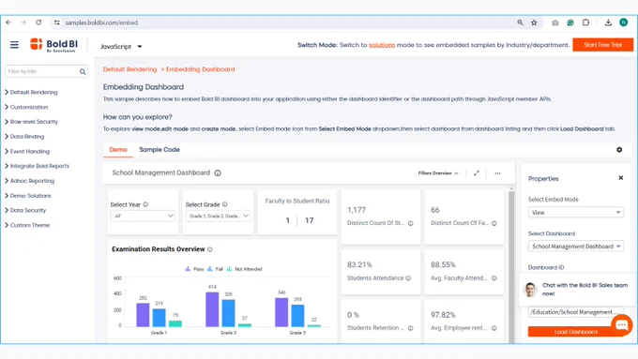The image size is (638, 359).
Task: Toggle Not Attended series in chart legend
Action: pyautogui.click(x=244, y=269)
